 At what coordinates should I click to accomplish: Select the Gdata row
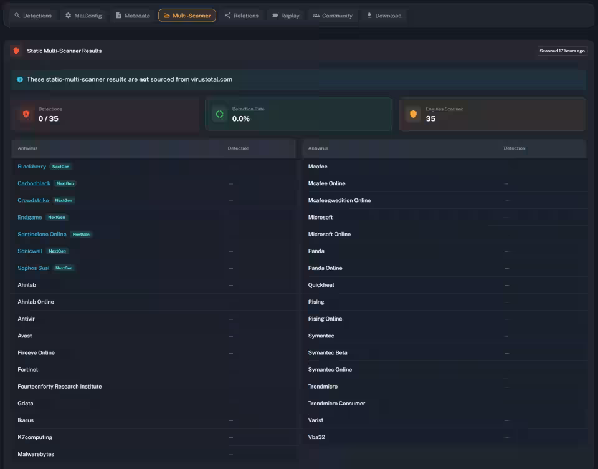click(x=154, y=404)
